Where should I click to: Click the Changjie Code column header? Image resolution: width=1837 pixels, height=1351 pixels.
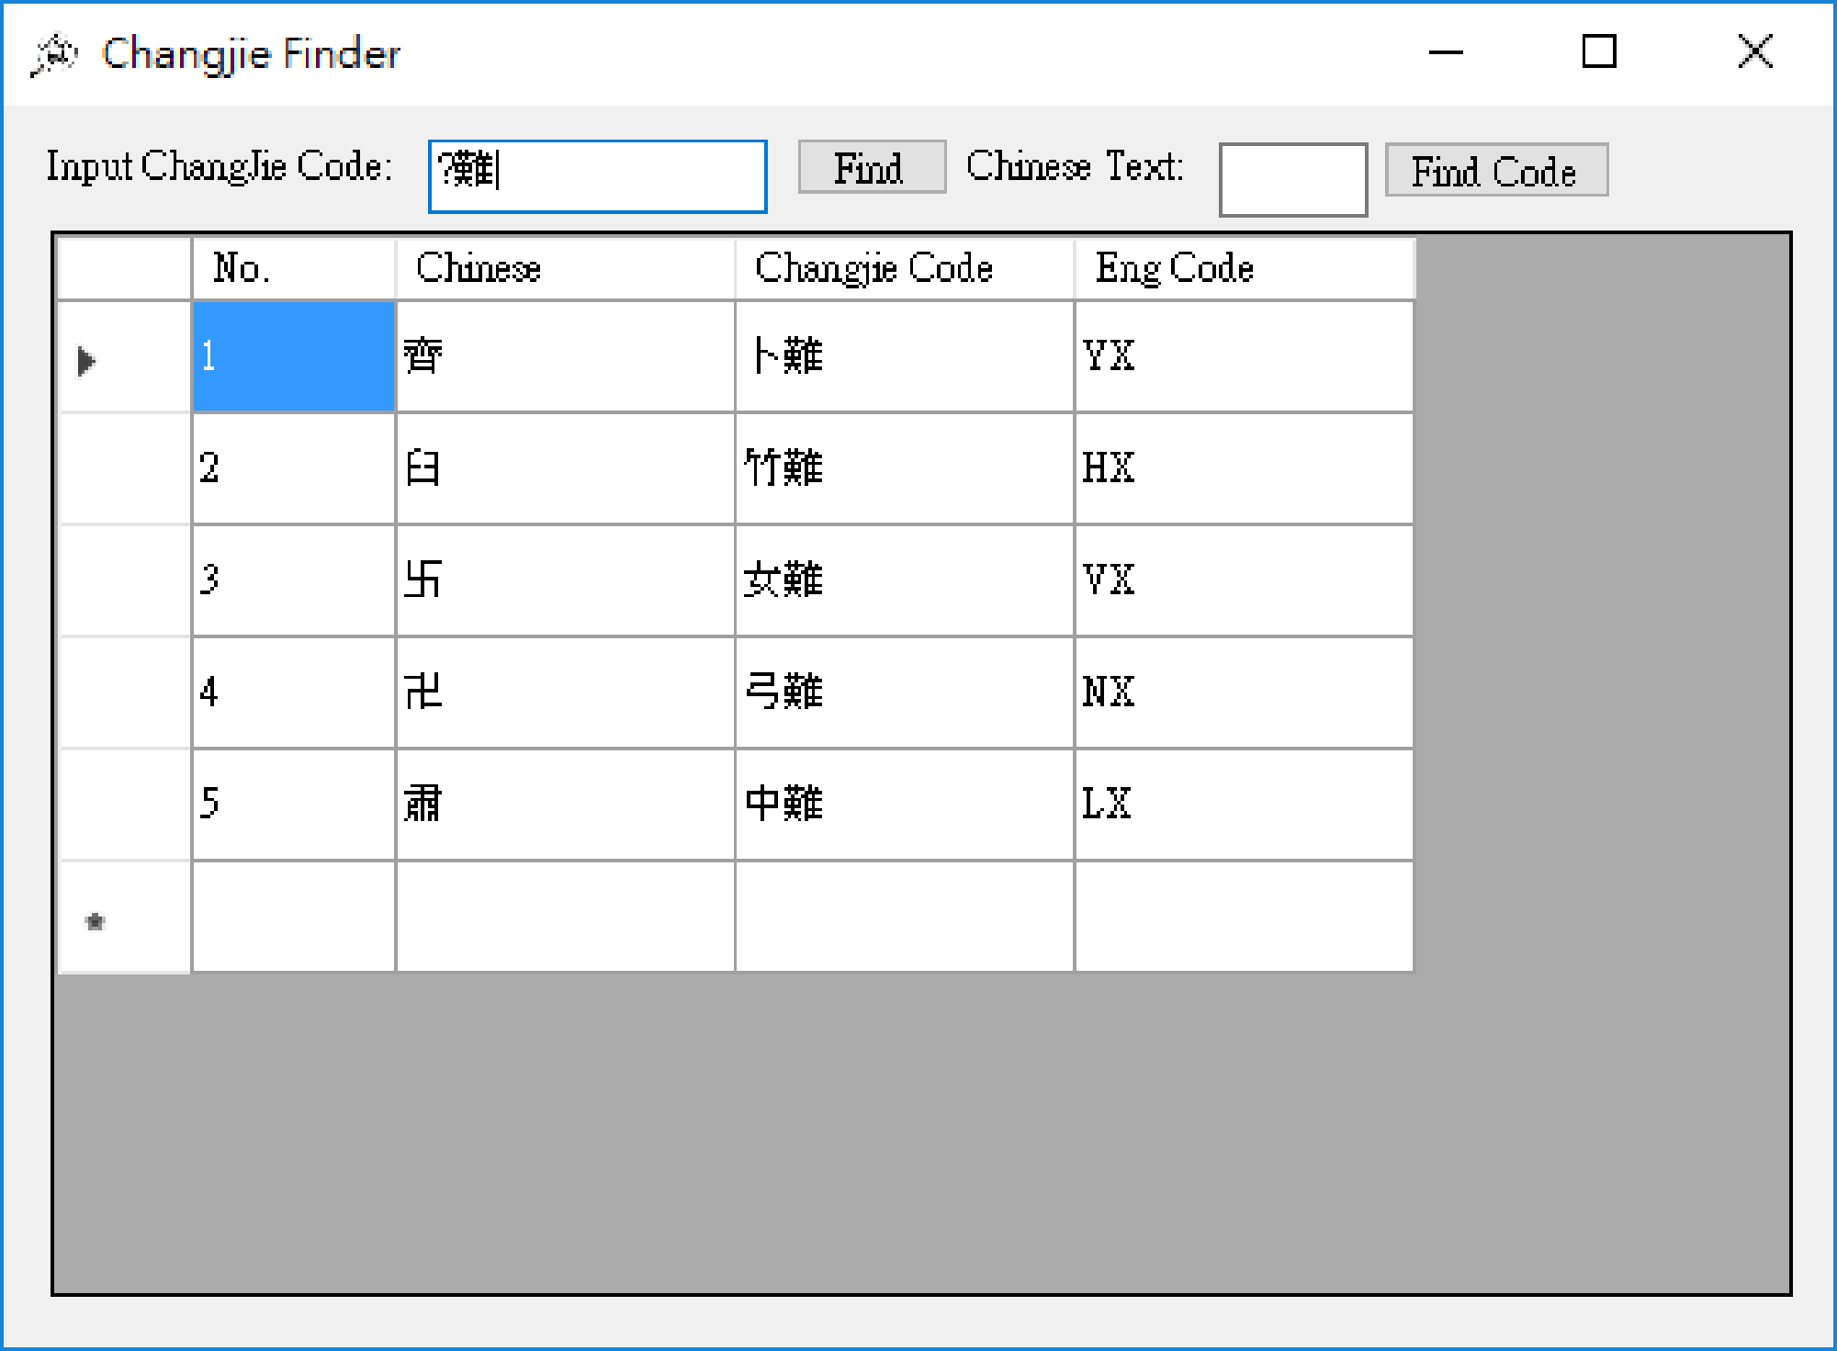click(x=904, y=269)
